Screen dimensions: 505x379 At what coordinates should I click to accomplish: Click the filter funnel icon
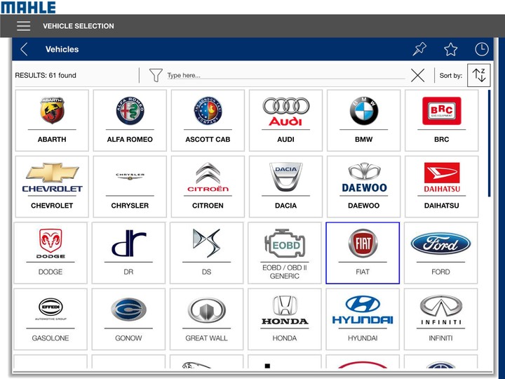[156, 75]
